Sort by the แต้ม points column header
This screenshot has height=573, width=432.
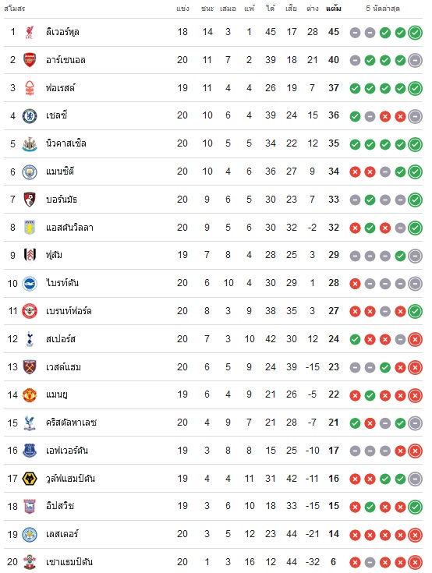(x=334, y=8)
